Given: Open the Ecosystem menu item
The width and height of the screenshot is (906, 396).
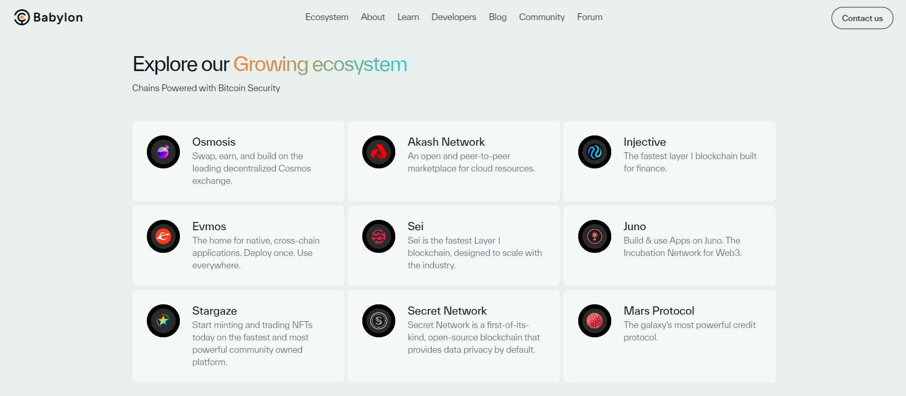Looking at the screenshot, I should tap(327, 17).
